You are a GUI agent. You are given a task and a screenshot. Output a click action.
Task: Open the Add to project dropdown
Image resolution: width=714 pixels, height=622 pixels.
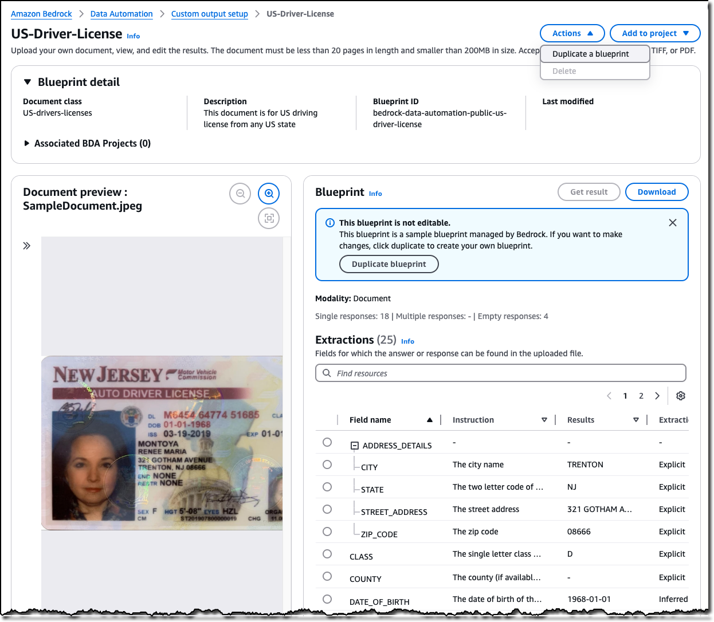pos(655,33)
